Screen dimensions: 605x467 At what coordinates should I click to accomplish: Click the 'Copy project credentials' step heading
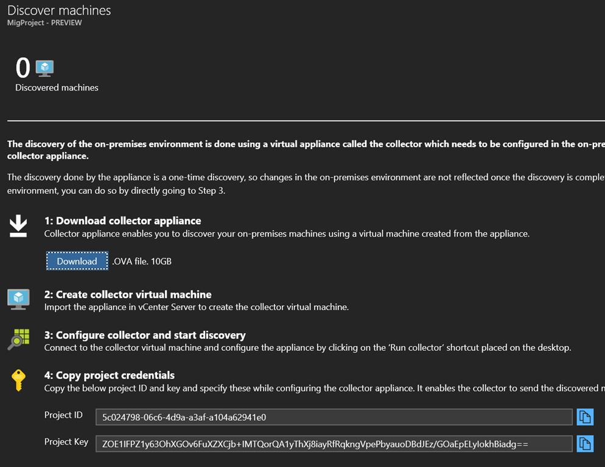click(110, 375)
